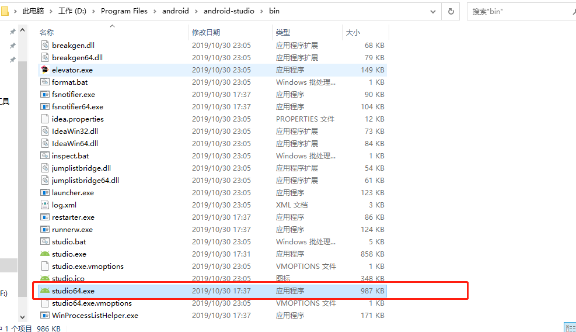Expand chevron after 工作 (D:) in breadcrumb
The height and width of the screenshot is (332, 576).
[94, 12]
